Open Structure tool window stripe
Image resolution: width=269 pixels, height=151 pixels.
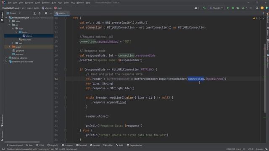[x=2, y=136]
